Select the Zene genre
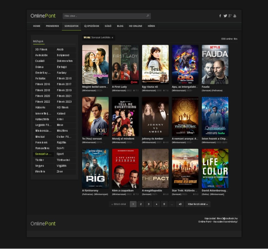The image size is (268, 249). pos(65,171)
